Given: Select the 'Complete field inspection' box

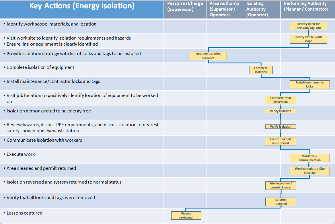Looking at the screenshot, I should click(x=280, y=100).
